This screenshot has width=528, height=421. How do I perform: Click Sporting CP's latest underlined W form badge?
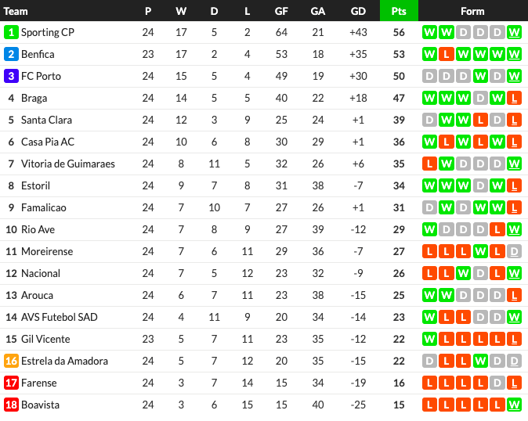pos(514,32)
